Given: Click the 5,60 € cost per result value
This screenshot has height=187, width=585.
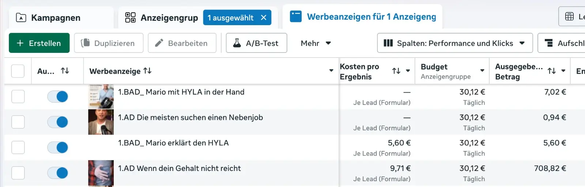Looking at the screenshot, I should pyautogui.click(x=399, y=143).
